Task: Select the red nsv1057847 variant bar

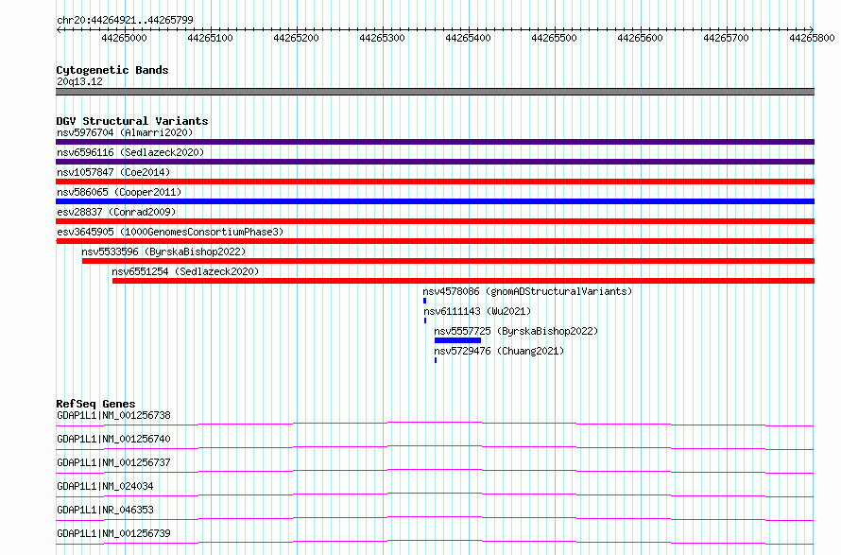Action: tap(435, 182)
